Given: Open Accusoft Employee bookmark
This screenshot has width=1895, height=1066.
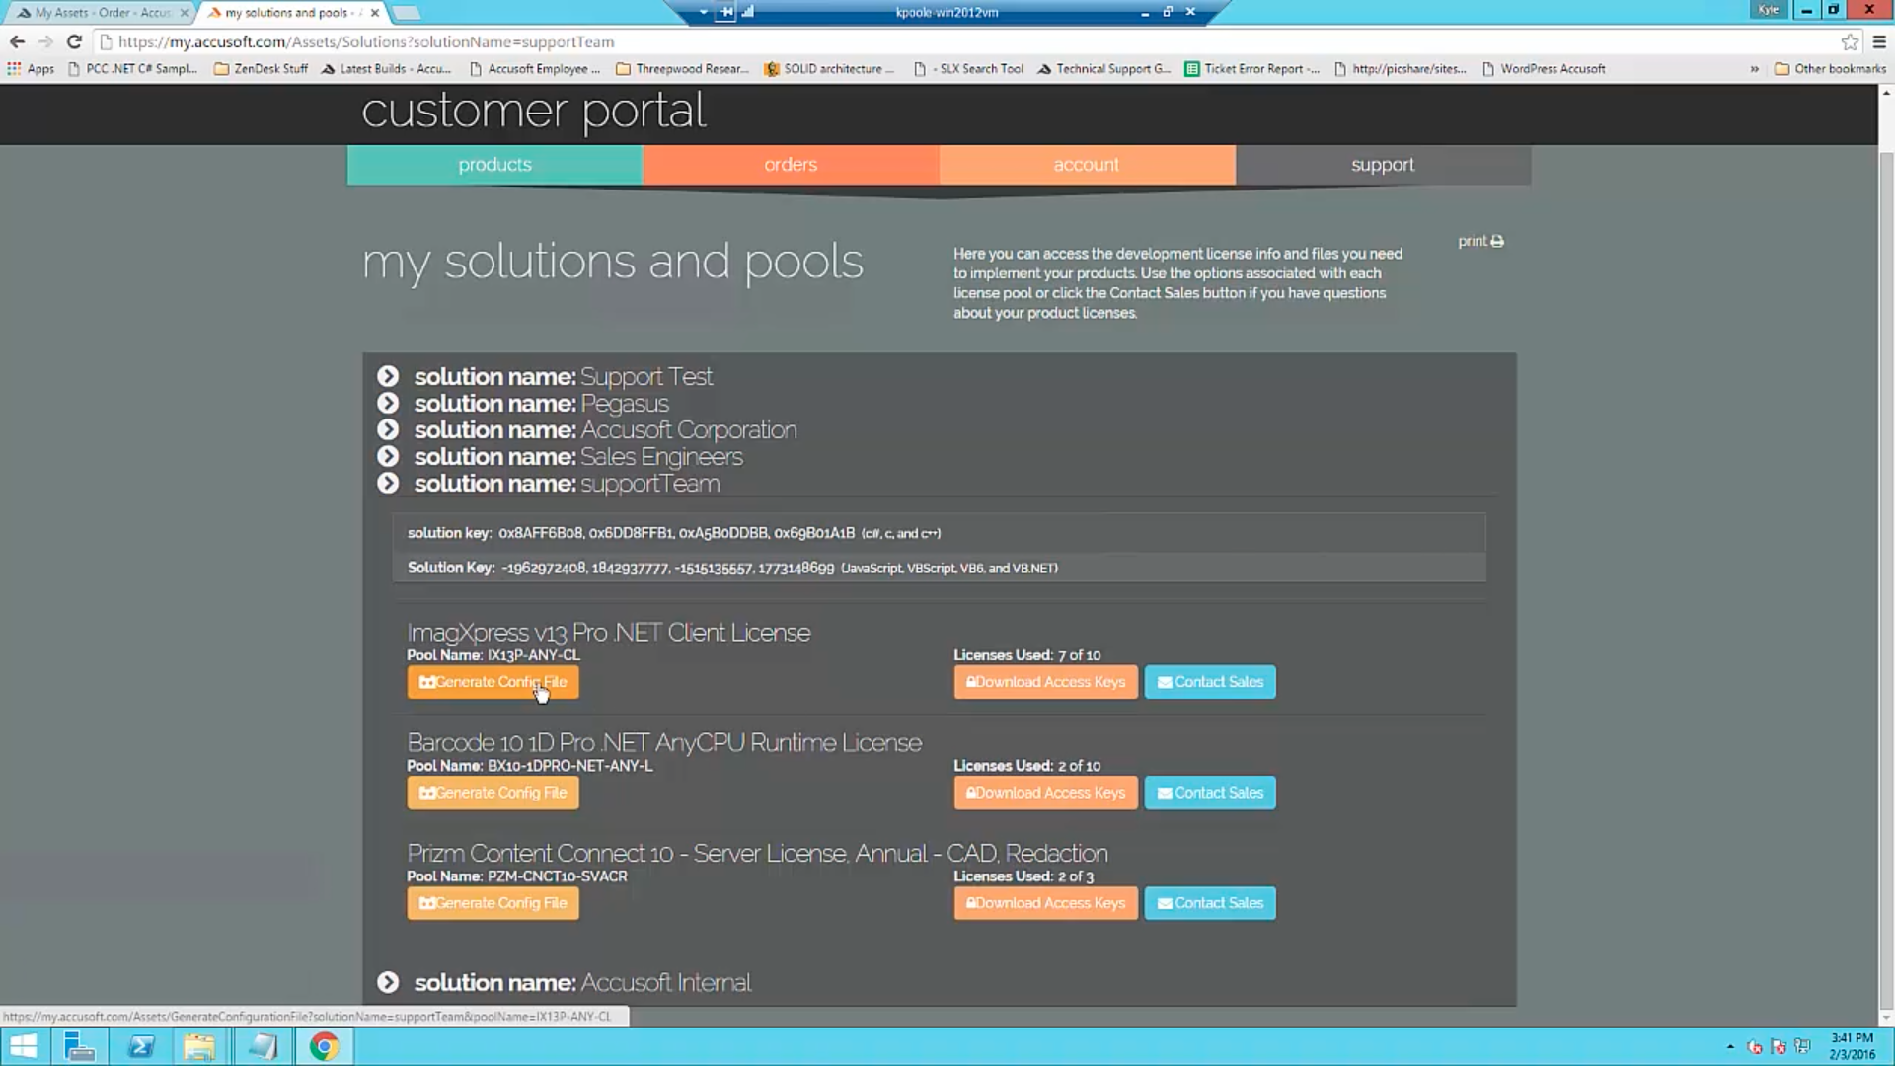Looking at the screenshot, I should (x=535, y=69).
